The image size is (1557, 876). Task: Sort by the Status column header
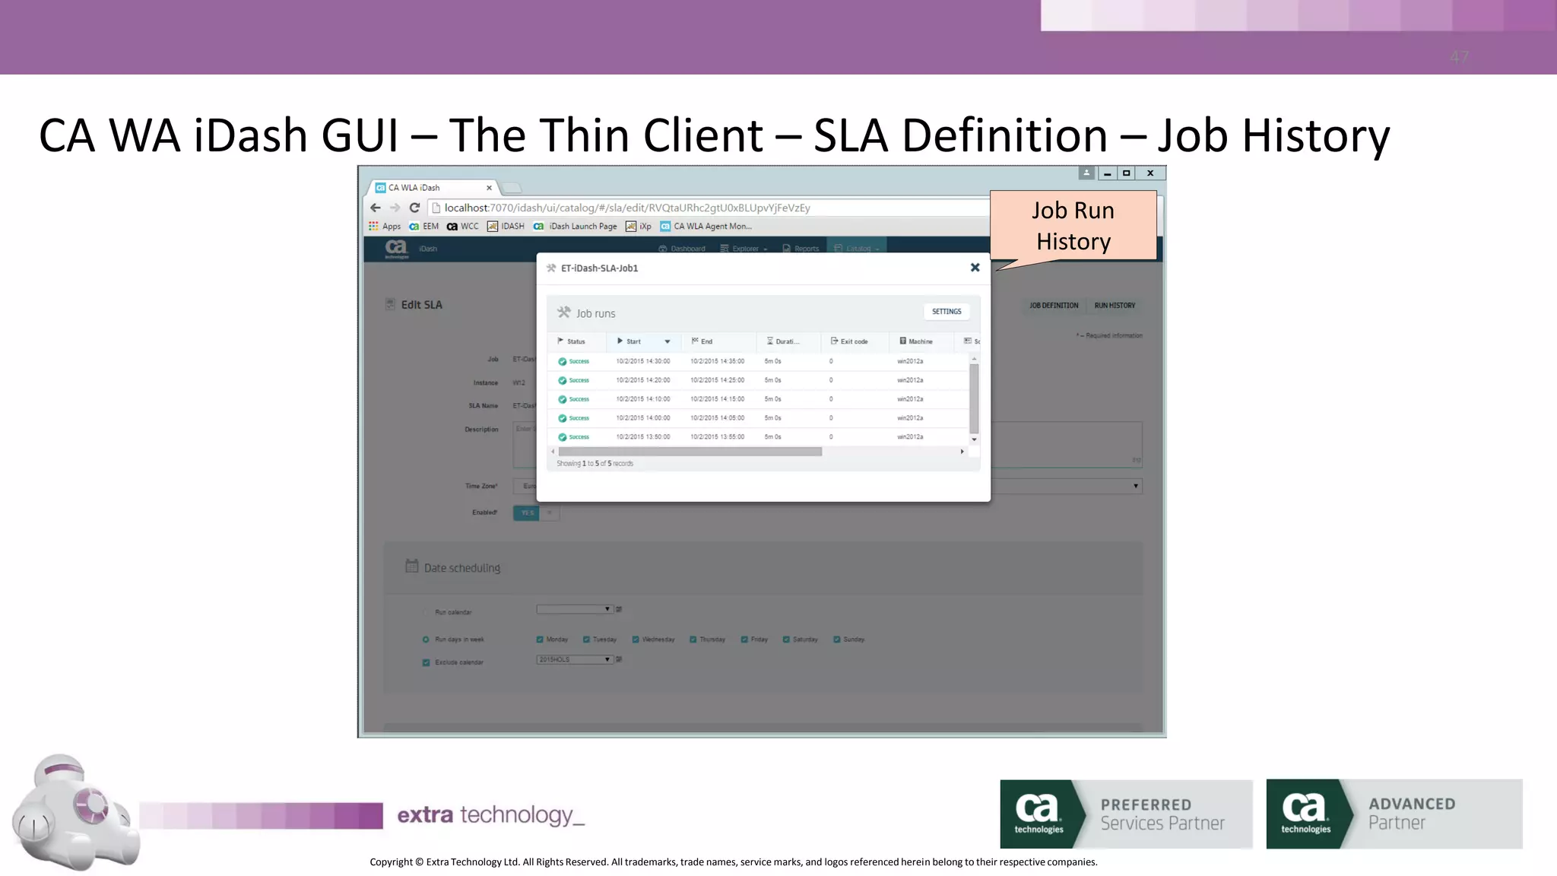576,342
